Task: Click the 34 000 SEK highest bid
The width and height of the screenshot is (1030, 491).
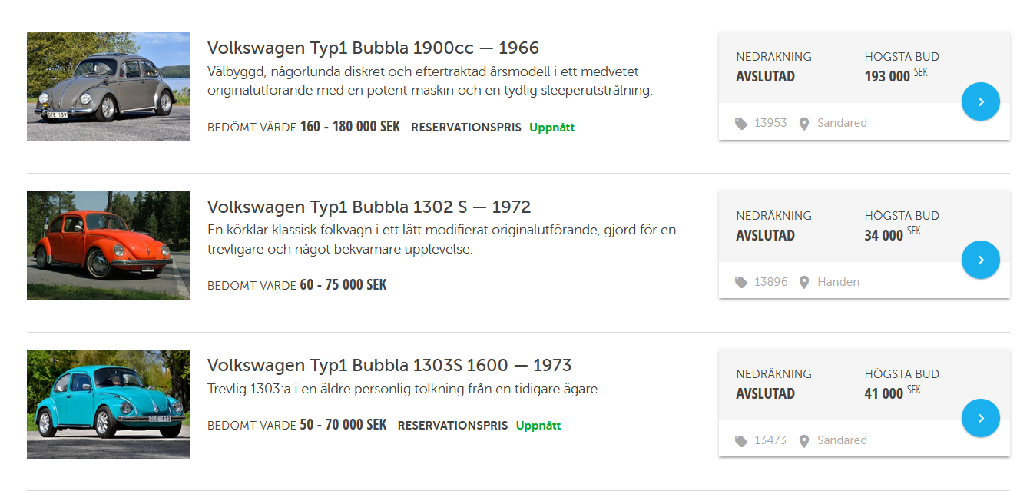Action: click(884, 235)
